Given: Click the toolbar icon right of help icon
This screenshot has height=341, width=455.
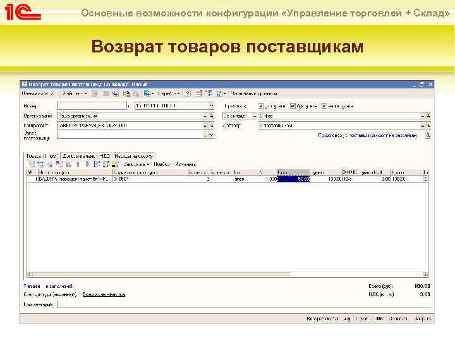Looking at the screenshot, I should pos(198,93).
